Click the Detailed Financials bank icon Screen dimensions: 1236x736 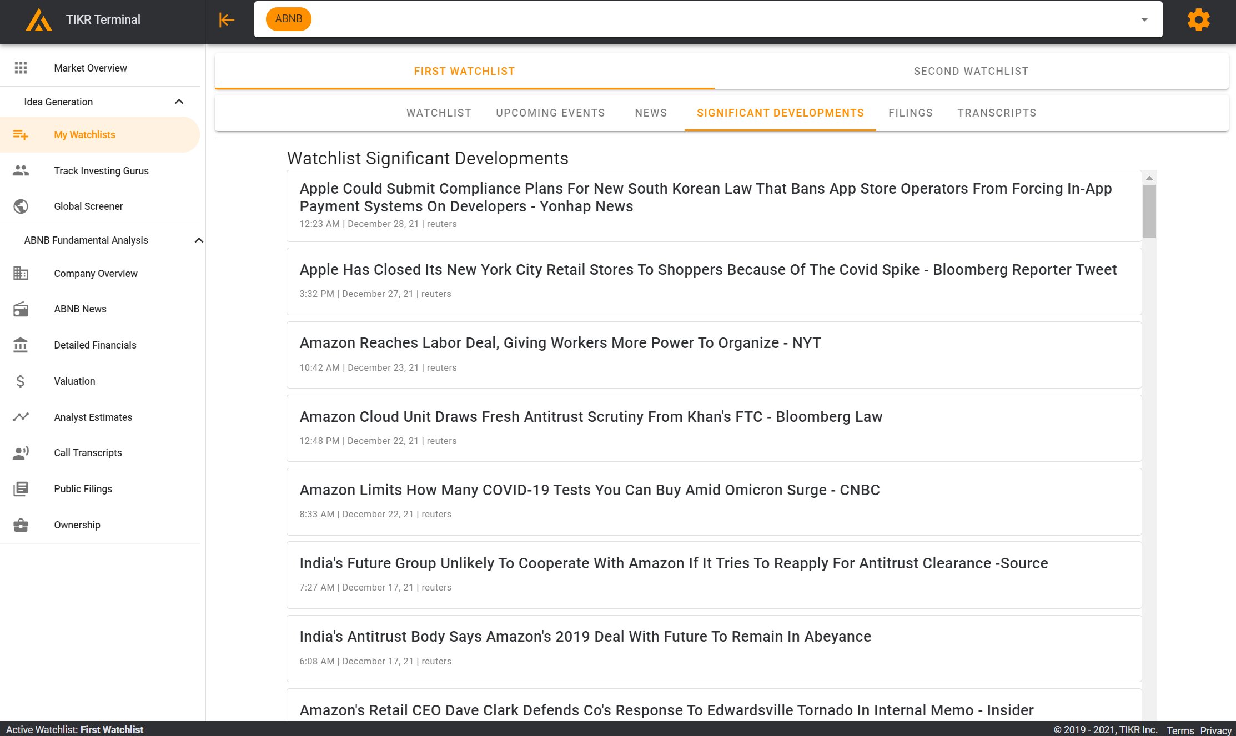tap(21, 345)
